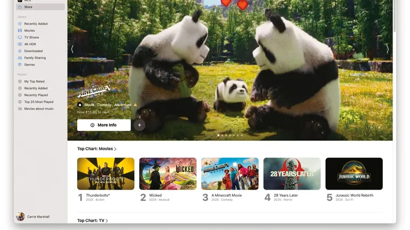Click the vertical scrollbar thumb
Viewport: 410px width, 230px height.
point(394,16)
